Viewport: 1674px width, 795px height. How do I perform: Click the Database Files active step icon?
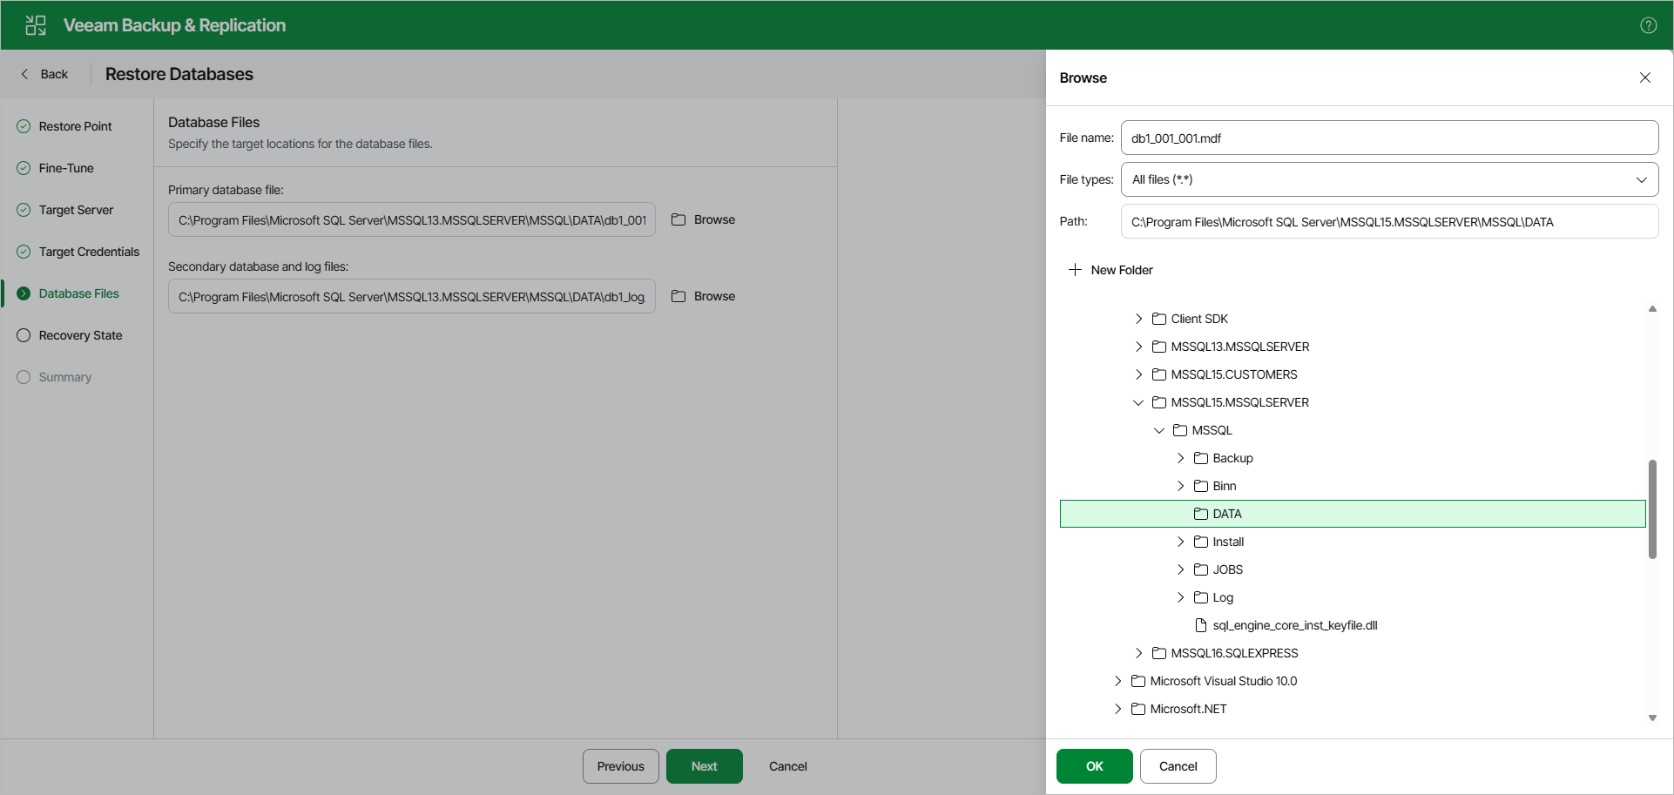tap(24, 293)
